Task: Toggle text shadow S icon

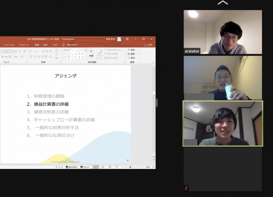Action: tap(3, 57)
